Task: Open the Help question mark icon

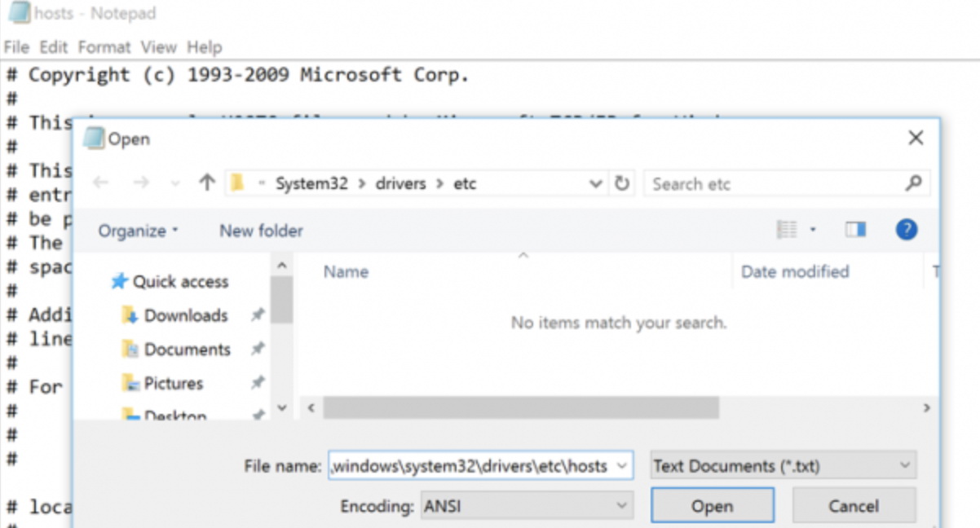Action: coord(906,231)
